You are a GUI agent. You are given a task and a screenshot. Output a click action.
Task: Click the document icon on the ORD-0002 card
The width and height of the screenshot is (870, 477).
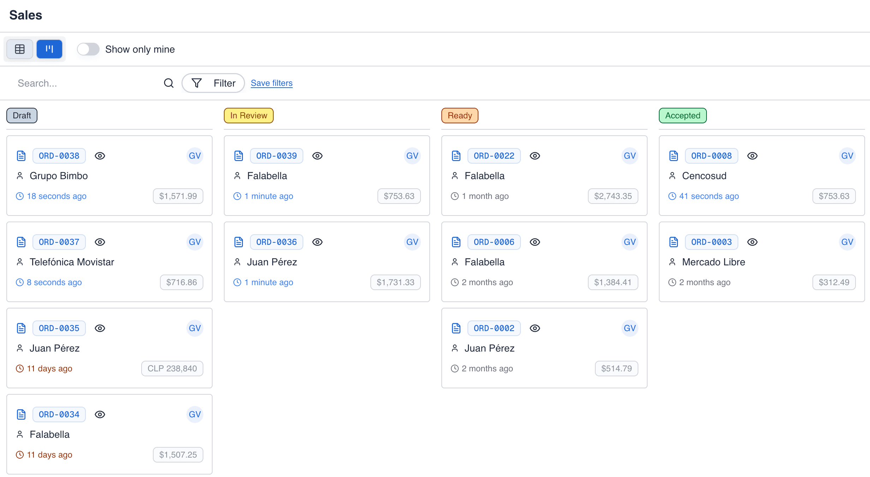[456, 328]
